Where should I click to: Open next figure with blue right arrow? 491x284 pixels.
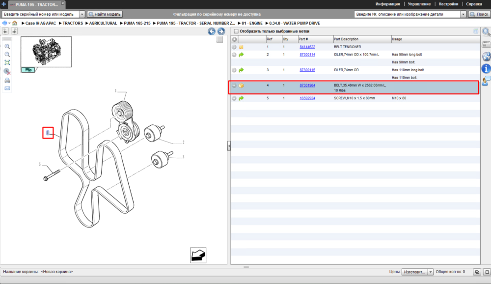(x=221, y=31)
